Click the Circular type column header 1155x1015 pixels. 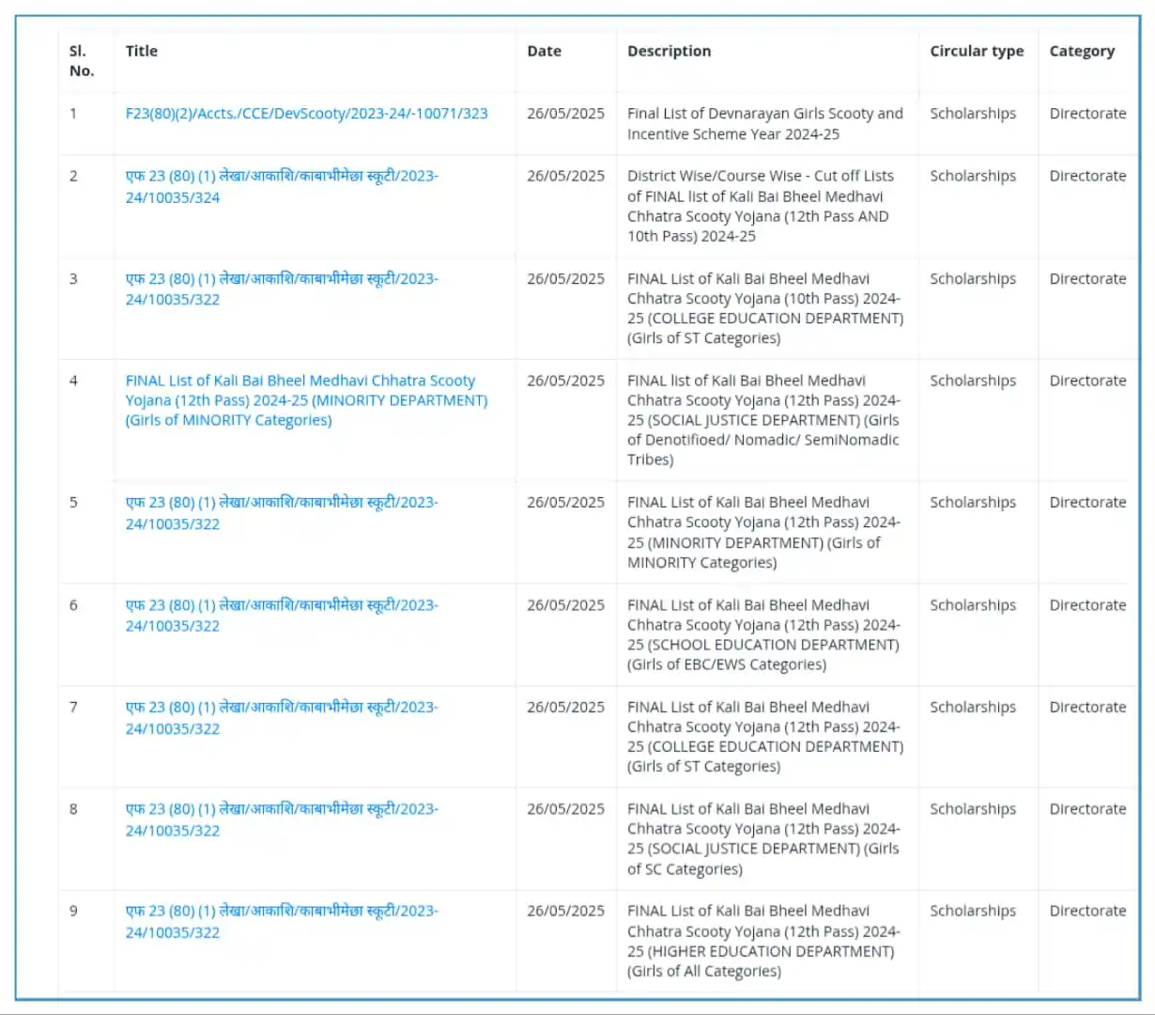(x=977, y=51)
